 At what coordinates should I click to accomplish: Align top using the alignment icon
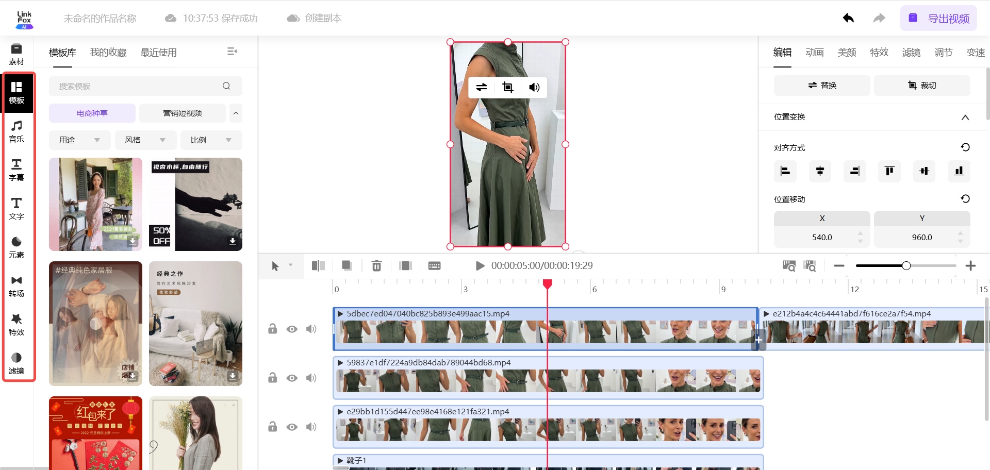pos(889,171)
